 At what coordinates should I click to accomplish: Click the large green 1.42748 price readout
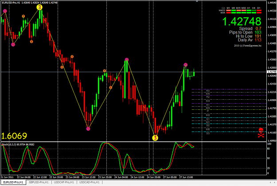[242, 21]
